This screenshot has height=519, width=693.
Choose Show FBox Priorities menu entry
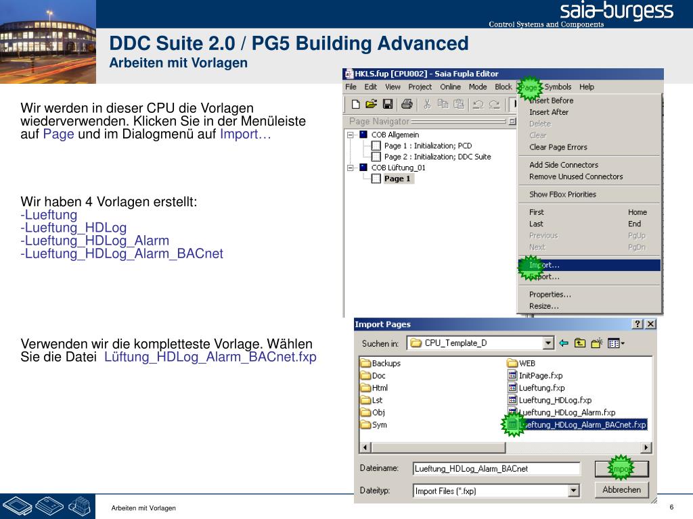tap(589, 194)
